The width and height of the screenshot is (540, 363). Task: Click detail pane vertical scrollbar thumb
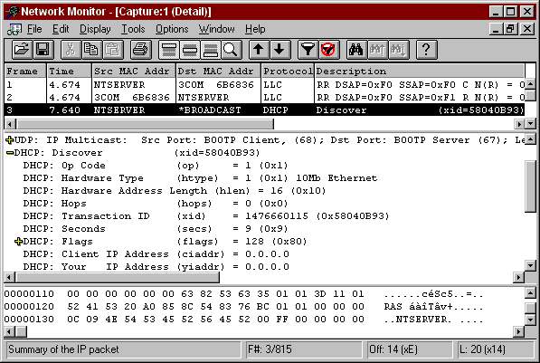[530, 186]
